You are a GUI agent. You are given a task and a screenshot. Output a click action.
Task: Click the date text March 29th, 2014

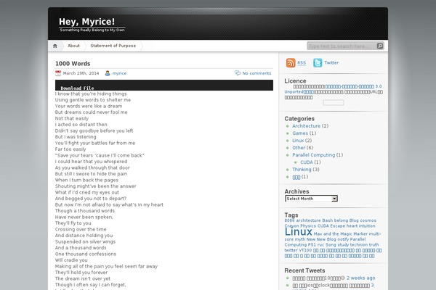[x=81, y=73]
